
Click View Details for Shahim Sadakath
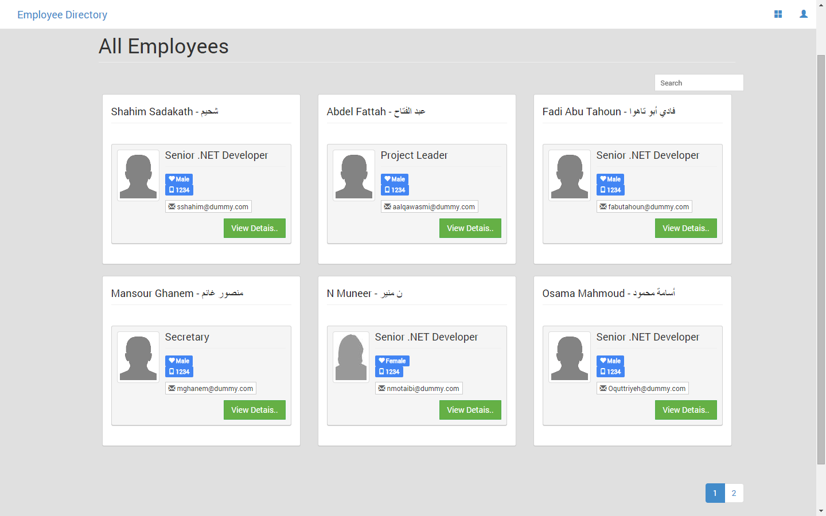tap(254, 228)
